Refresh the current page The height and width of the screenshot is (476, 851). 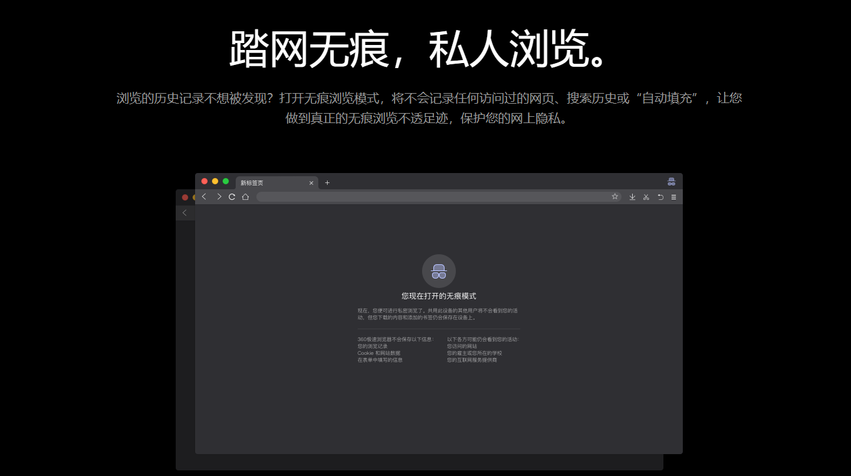coord(231,196)
